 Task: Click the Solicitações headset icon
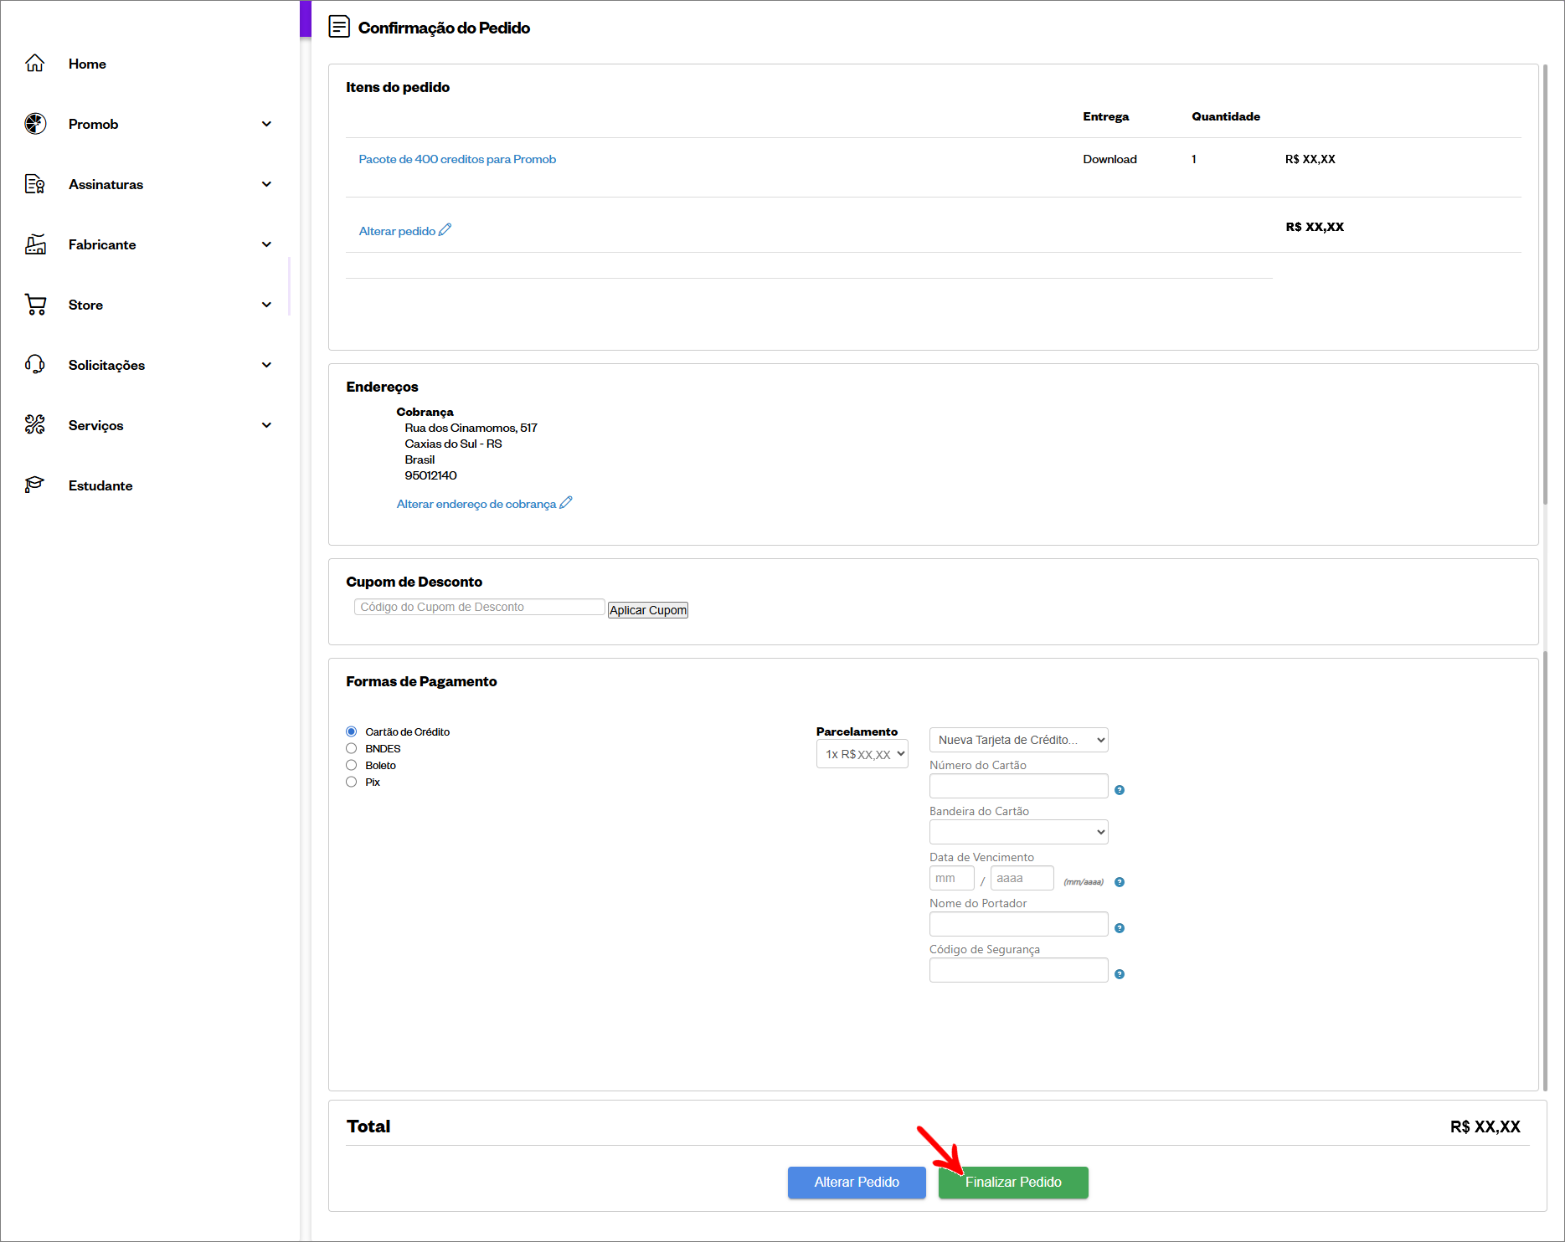click(35, 365)
